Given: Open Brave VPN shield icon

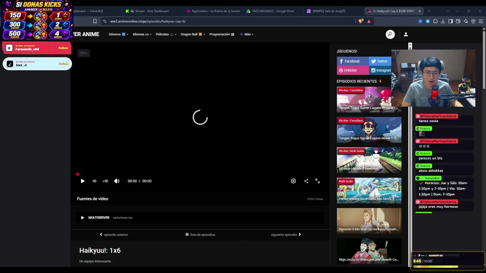Looking at the screenshot, I should (473, 21).
